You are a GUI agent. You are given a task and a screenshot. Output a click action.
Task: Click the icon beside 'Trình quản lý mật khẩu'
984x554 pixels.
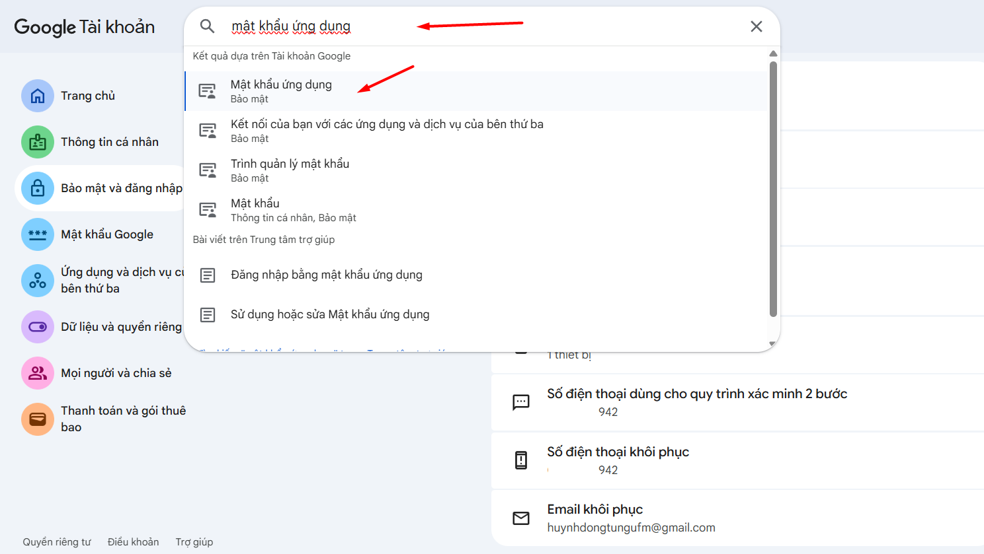(x=208, y=170)
